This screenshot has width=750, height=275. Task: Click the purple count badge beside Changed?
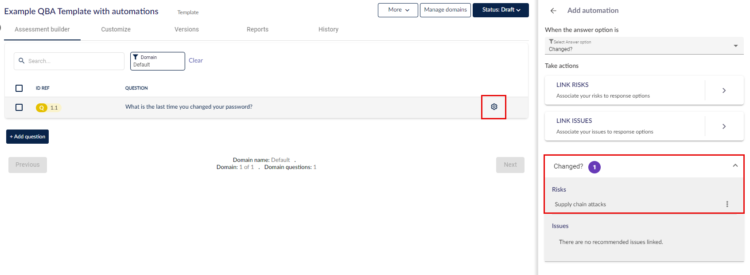pyautogui.click(x=595, y=167)
